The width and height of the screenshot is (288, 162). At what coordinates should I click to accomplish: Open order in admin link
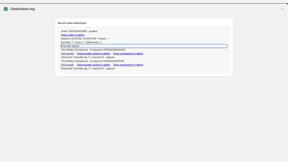[x=73, y=35]
